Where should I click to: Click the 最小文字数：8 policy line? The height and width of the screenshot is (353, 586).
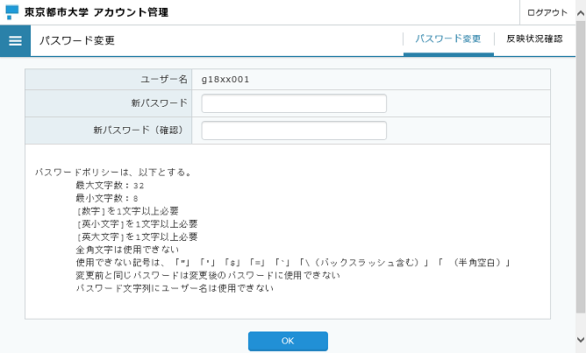pos(107,198)
